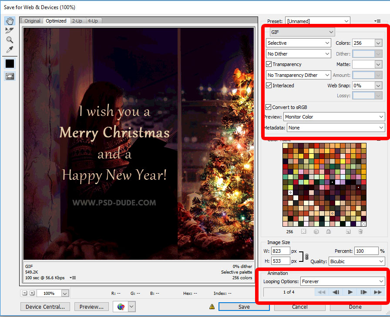Select the Zoom tool
Viewport: 390px width, 317px height.
(10, 40)
